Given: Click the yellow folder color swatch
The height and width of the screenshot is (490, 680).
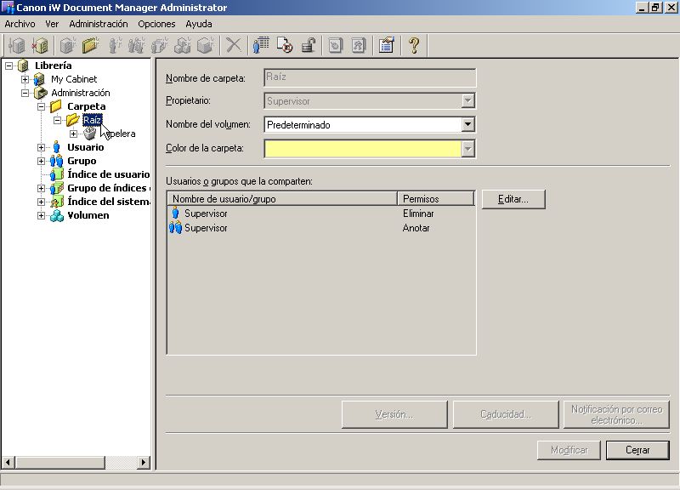Looking at the screenshot, I should (x=363, y=149).
